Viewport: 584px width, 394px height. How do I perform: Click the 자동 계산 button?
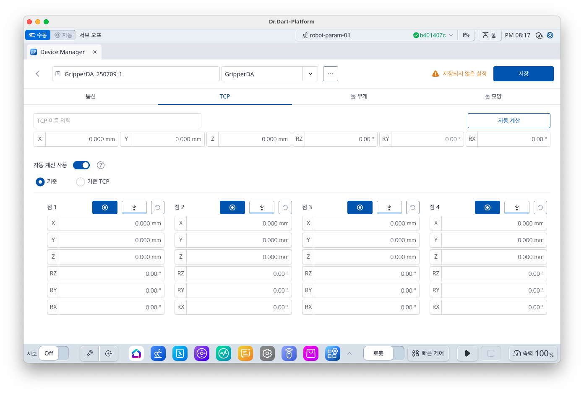click(509, 121)
